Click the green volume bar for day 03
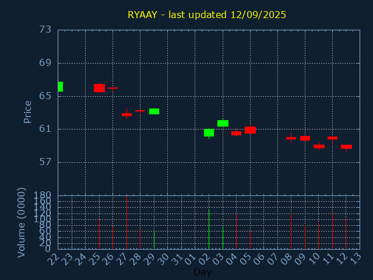Screen dimensions: 373x280 223,238
